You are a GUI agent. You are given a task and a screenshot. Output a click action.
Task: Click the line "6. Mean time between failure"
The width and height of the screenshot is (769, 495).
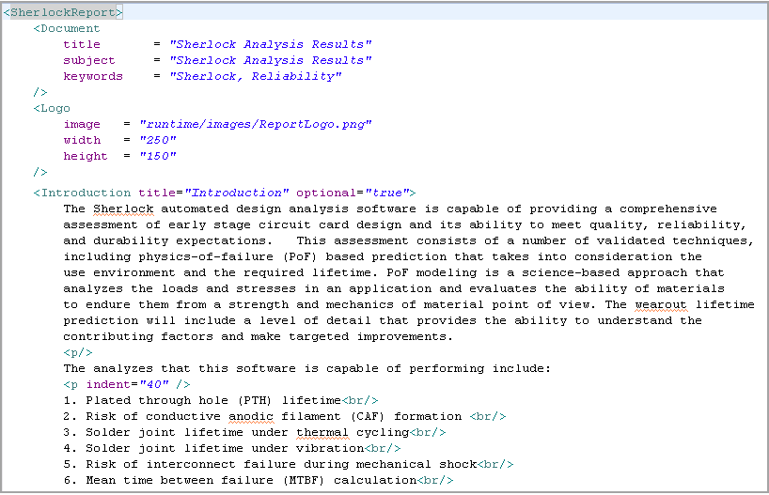click(240, 480)
